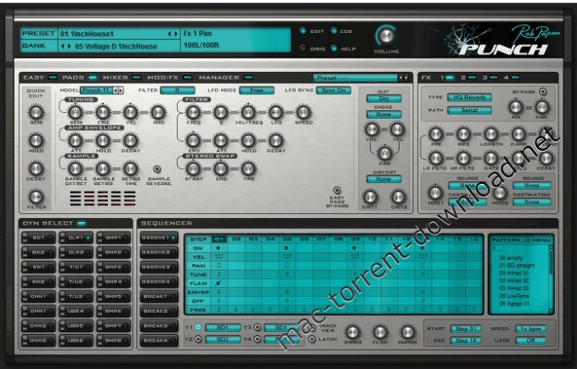Open the LFO Sync dropdown showing Sync On

[x=333, y=90]
